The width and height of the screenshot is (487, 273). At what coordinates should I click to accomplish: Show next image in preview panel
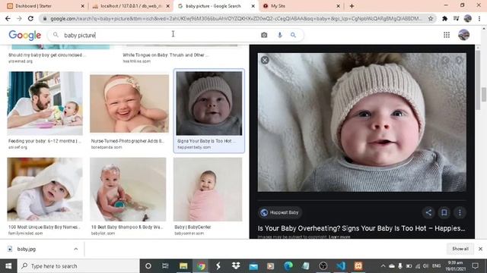tap(459, 60)
